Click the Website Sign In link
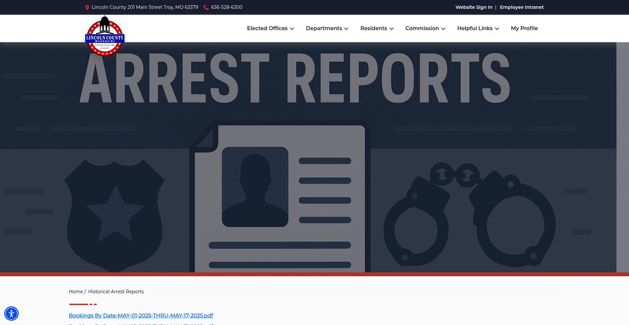This screenshot has width=629, height=325. tap(473, 7)
